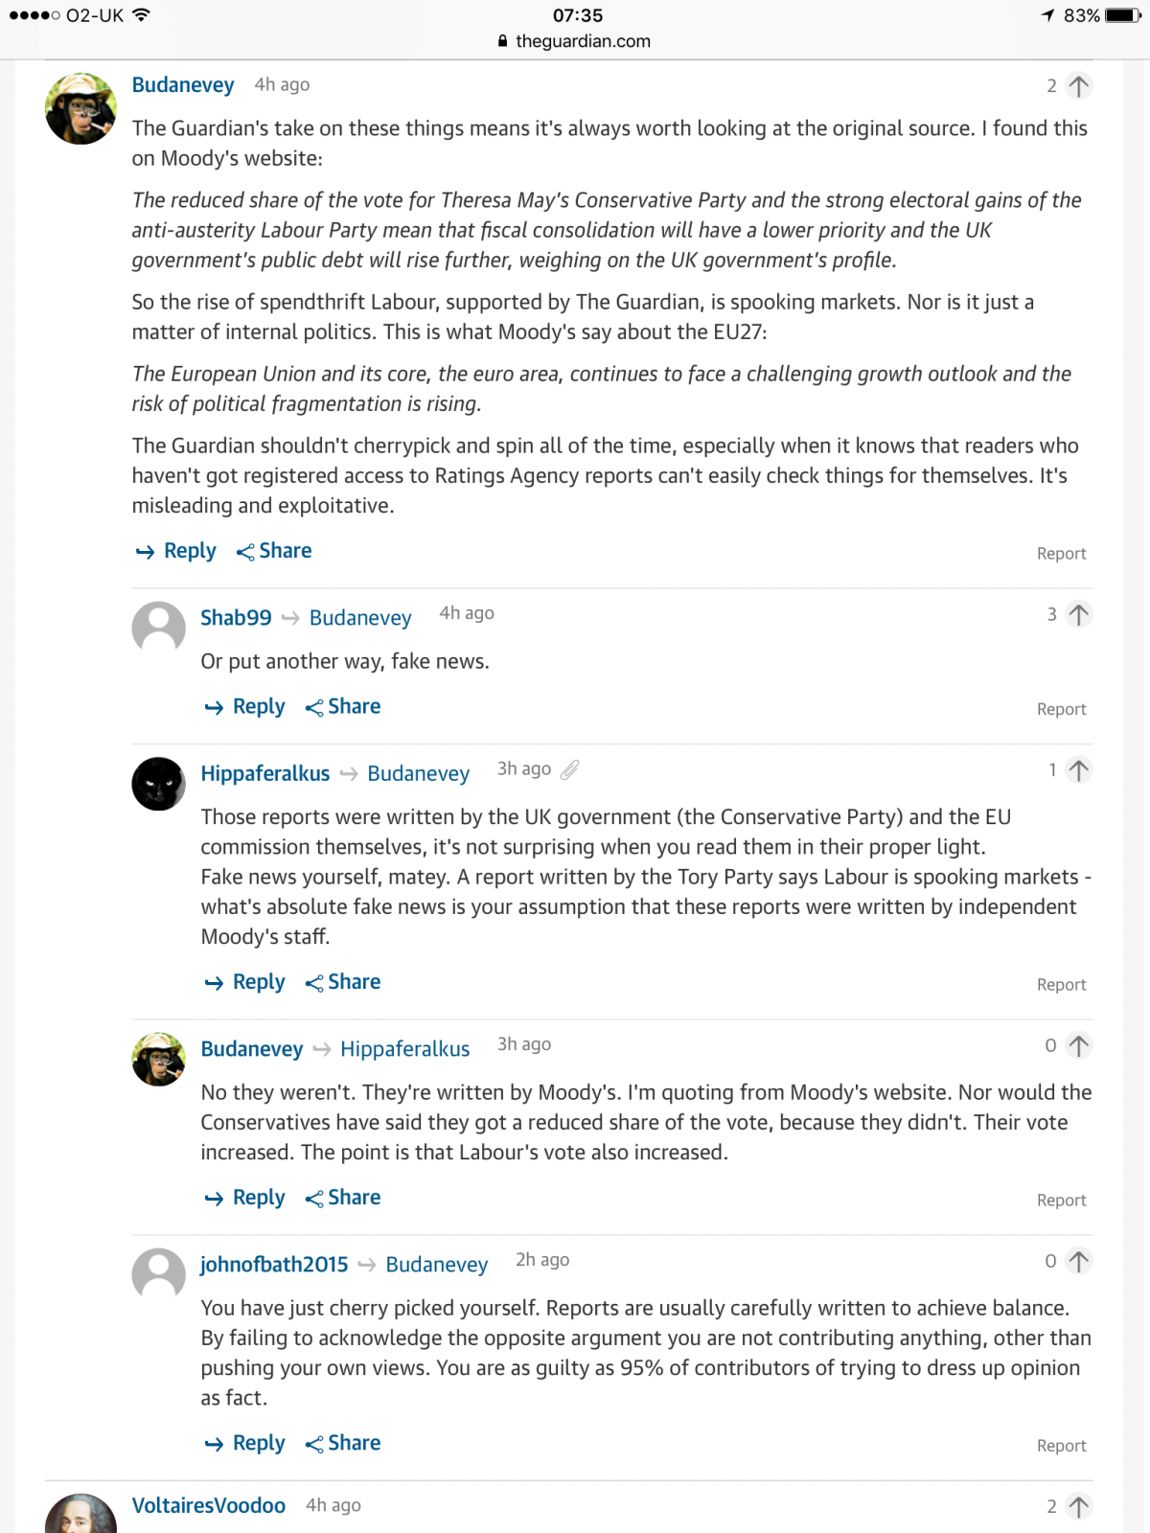Share Budanevey's top-level comment
1150x1533 pixels.
click(275, 551)
